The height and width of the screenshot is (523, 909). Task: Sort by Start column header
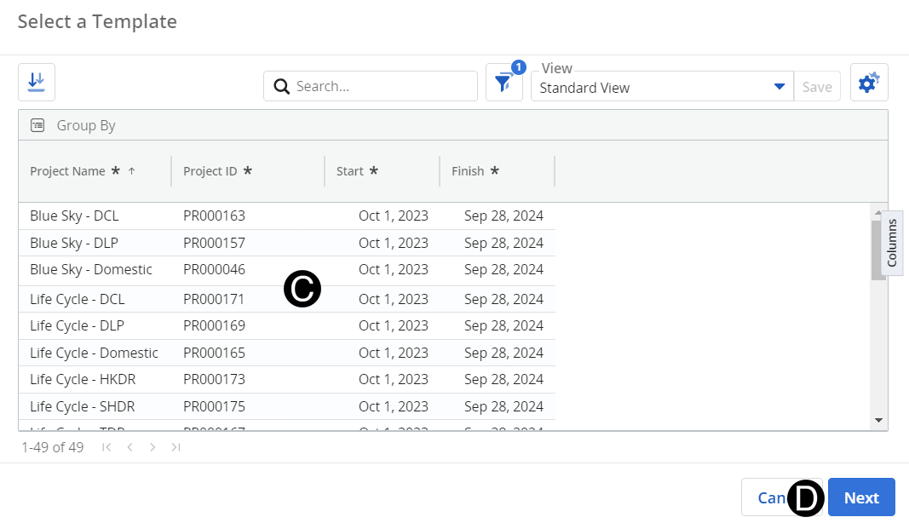pos(350,171)
